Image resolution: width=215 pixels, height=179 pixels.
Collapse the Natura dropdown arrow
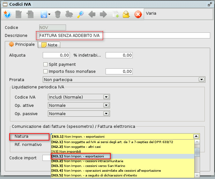[196, 136]
